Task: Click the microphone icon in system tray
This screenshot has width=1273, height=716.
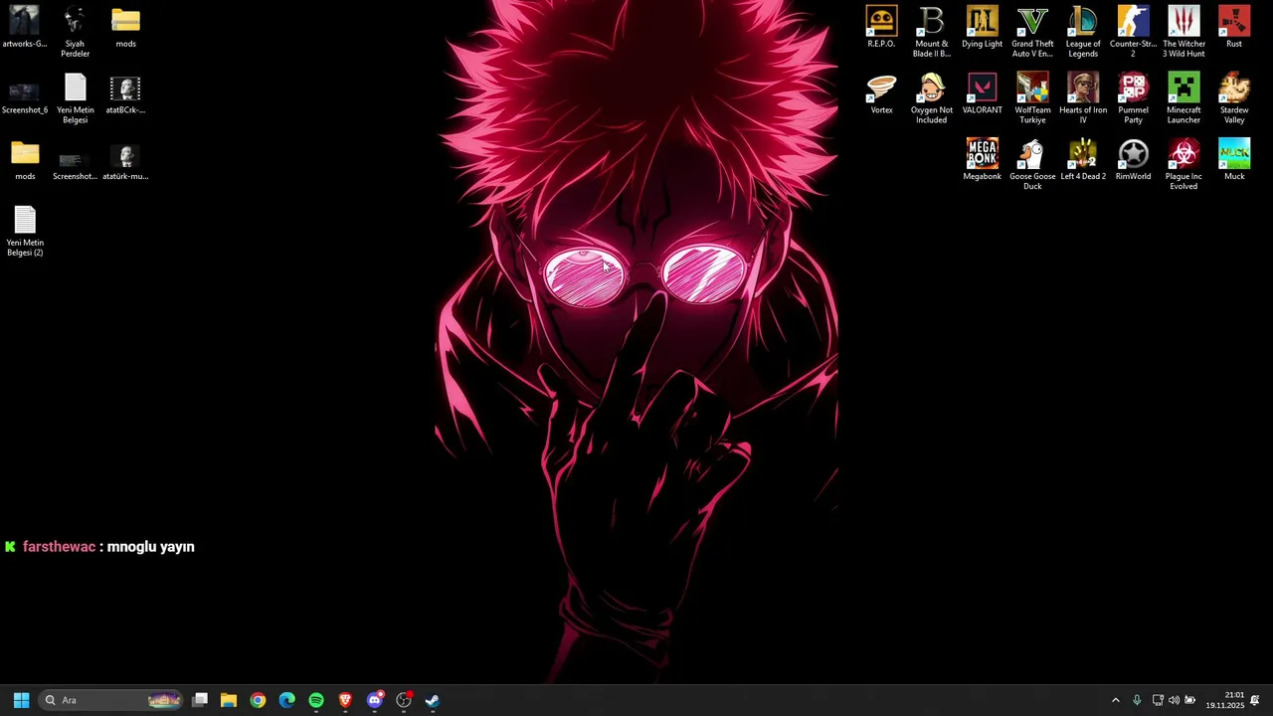Action: pyautogui.click(x=1137, y=700)
